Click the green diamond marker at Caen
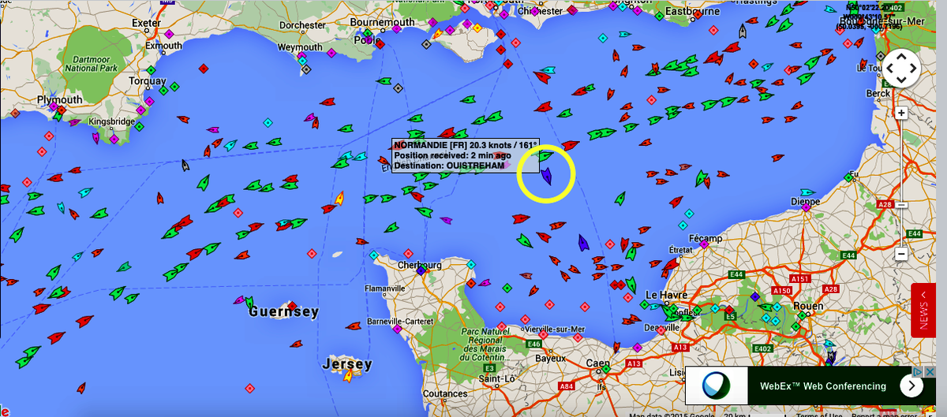Image resolution: width=947 pixels, height=417 pixels. point(606,369)
